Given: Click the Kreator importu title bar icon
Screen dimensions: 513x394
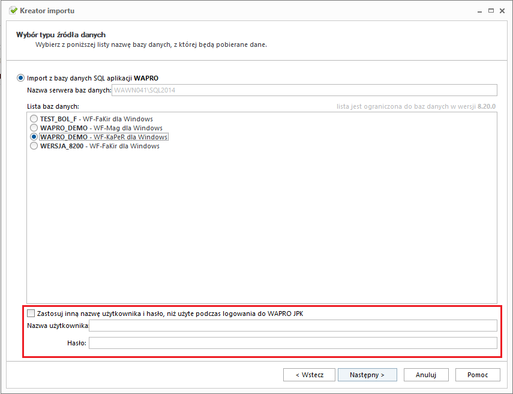Looking at the screenshot, I should click(13, 10).
